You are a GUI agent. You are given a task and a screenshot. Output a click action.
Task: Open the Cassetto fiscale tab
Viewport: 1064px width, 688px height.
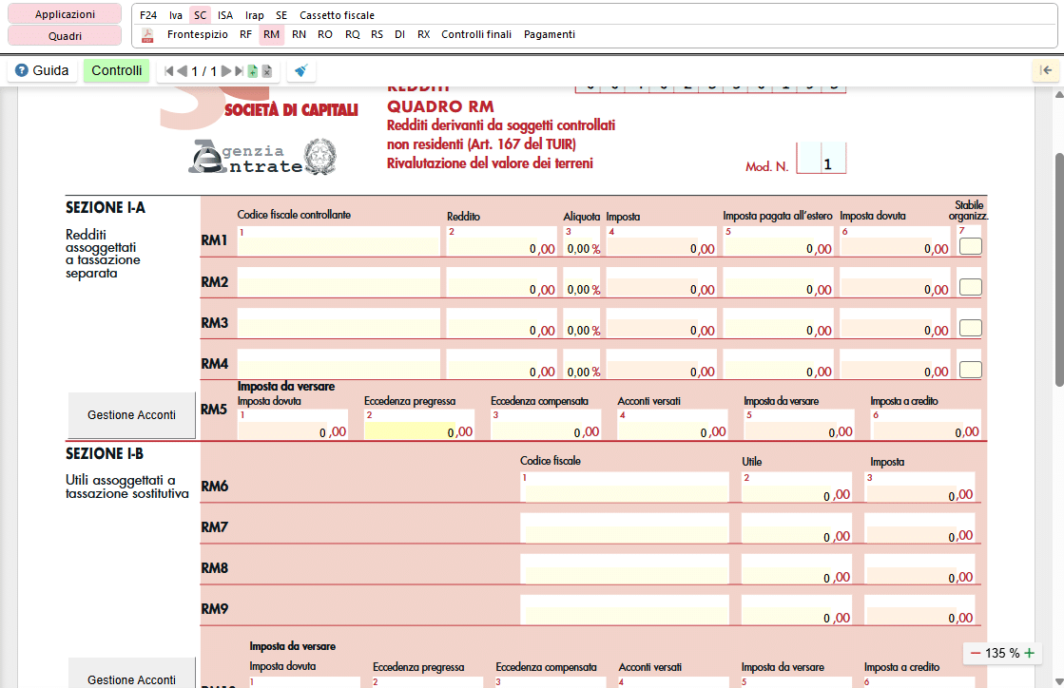click(337, 15)
